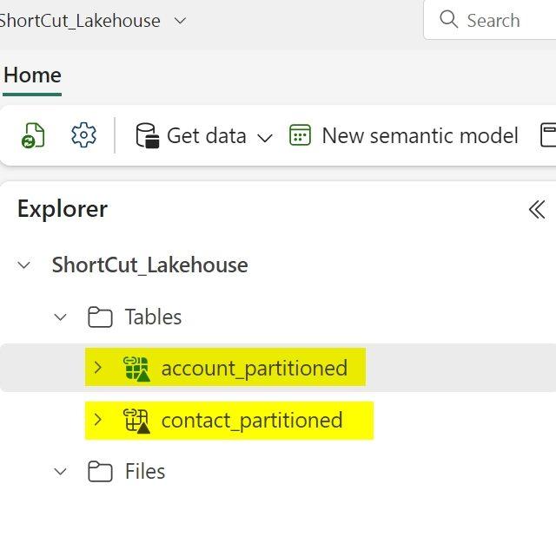Collapse the Tables folder chevron
Screen dimensions: 556x549
click(x=60, y=317)
